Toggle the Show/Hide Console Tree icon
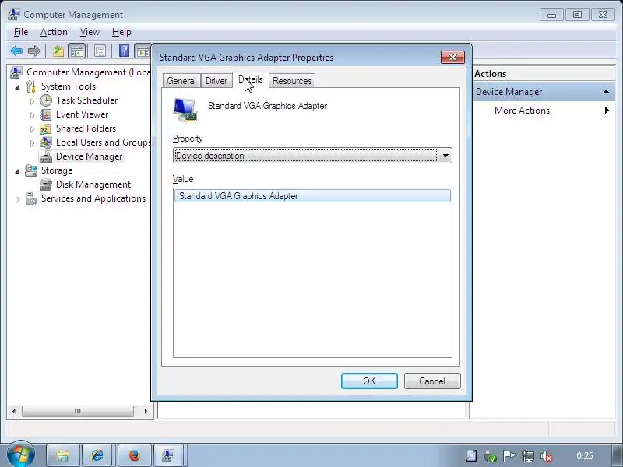The width and height of the screenshot is (623, 467). click(77, 51)
